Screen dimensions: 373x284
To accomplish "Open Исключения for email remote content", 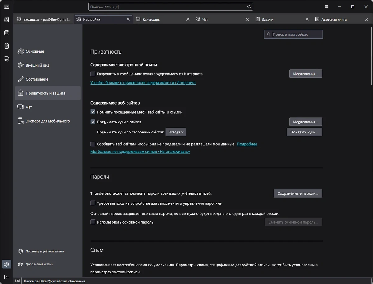I will tap(306, 74).
